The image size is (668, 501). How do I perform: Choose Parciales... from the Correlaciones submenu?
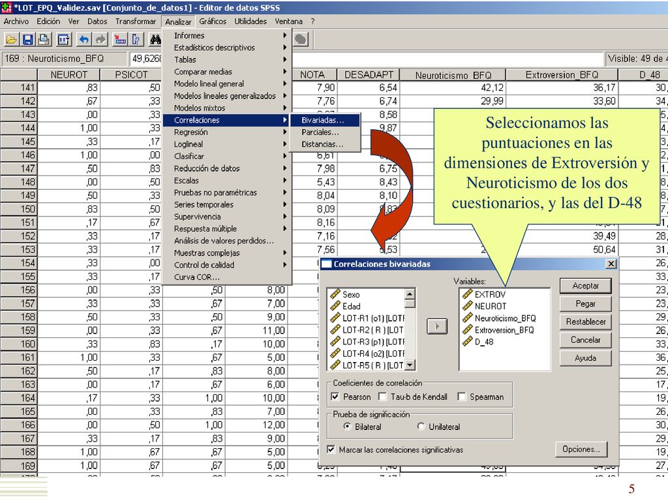click(x=325, y=132)
